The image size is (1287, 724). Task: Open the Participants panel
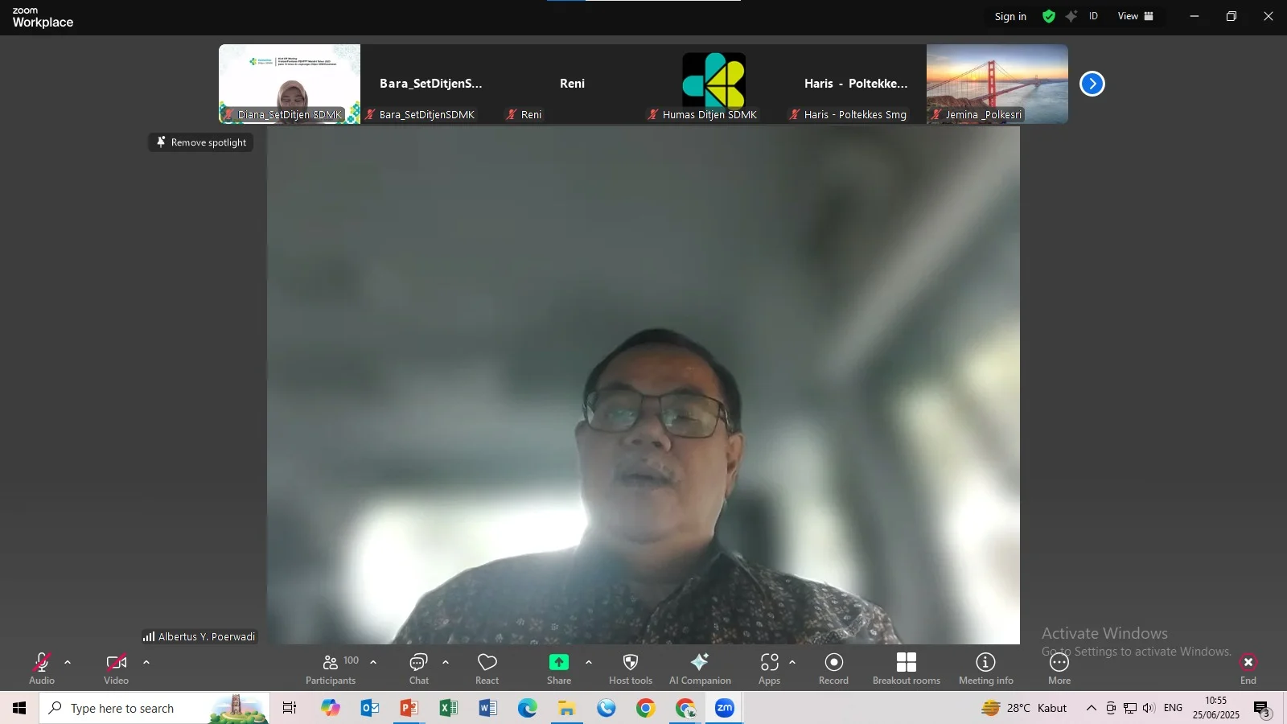click(x=331, y=668)
